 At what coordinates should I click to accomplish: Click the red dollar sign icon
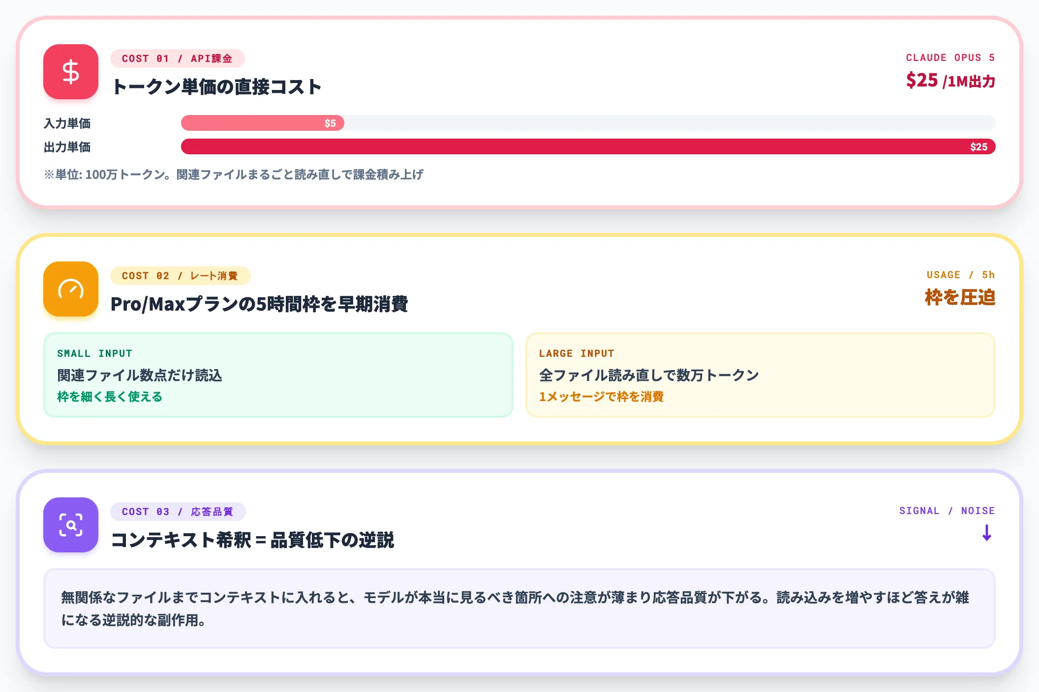click(71, 72)
